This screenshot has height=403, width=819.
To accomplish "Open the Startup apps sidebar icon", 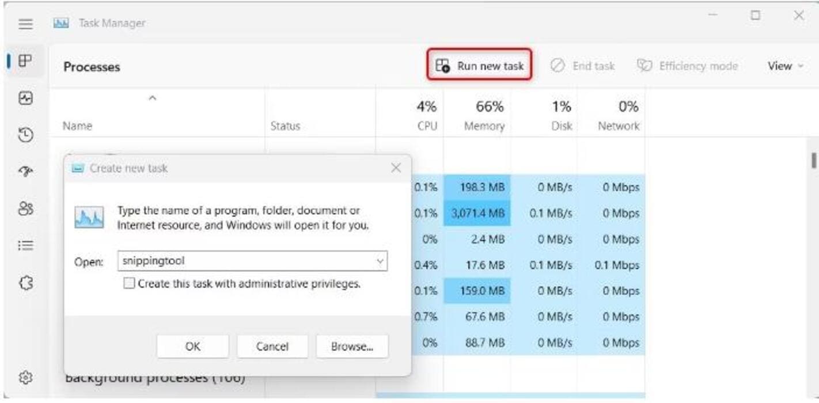I will (25, 172).
